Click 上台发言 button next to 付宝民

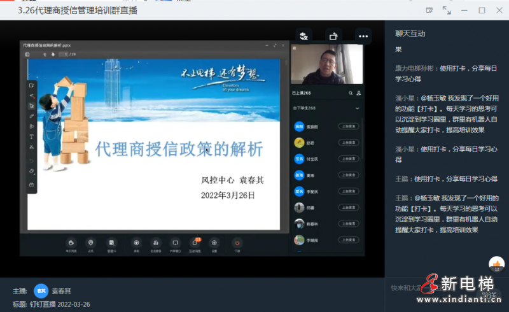coord(348,159)
